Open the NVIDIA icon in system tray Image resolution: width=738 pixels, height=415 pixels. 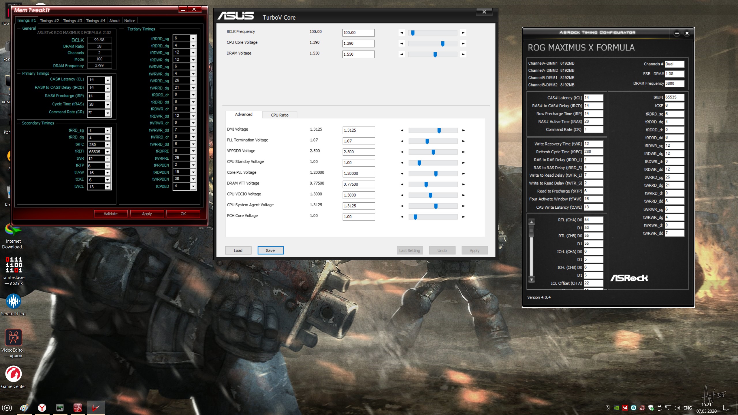click(616, 408)
